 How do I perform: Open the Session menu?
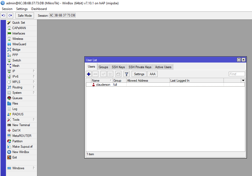pyautogui.click(x=7, y=9)
